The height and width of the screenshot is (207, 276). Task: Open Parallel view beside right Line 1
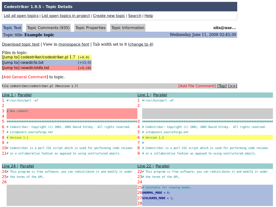pyautogui.click(x=160, y=95)
